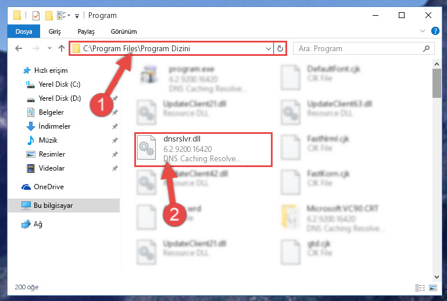Go up one folder level
Viewport: 447px width, 301px height.
pyautogui.click(x=62, y=48)
